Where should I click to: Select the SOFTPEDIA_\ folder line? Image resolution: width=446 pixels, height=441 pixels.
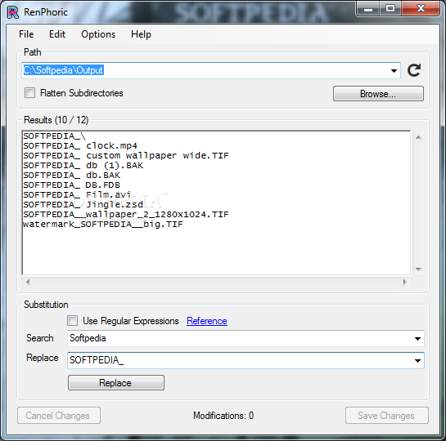[x=54, y=136]
